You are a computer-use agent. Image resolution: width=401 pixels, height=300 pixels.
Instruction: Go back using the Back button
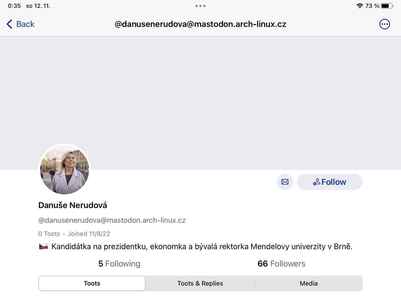21,24
